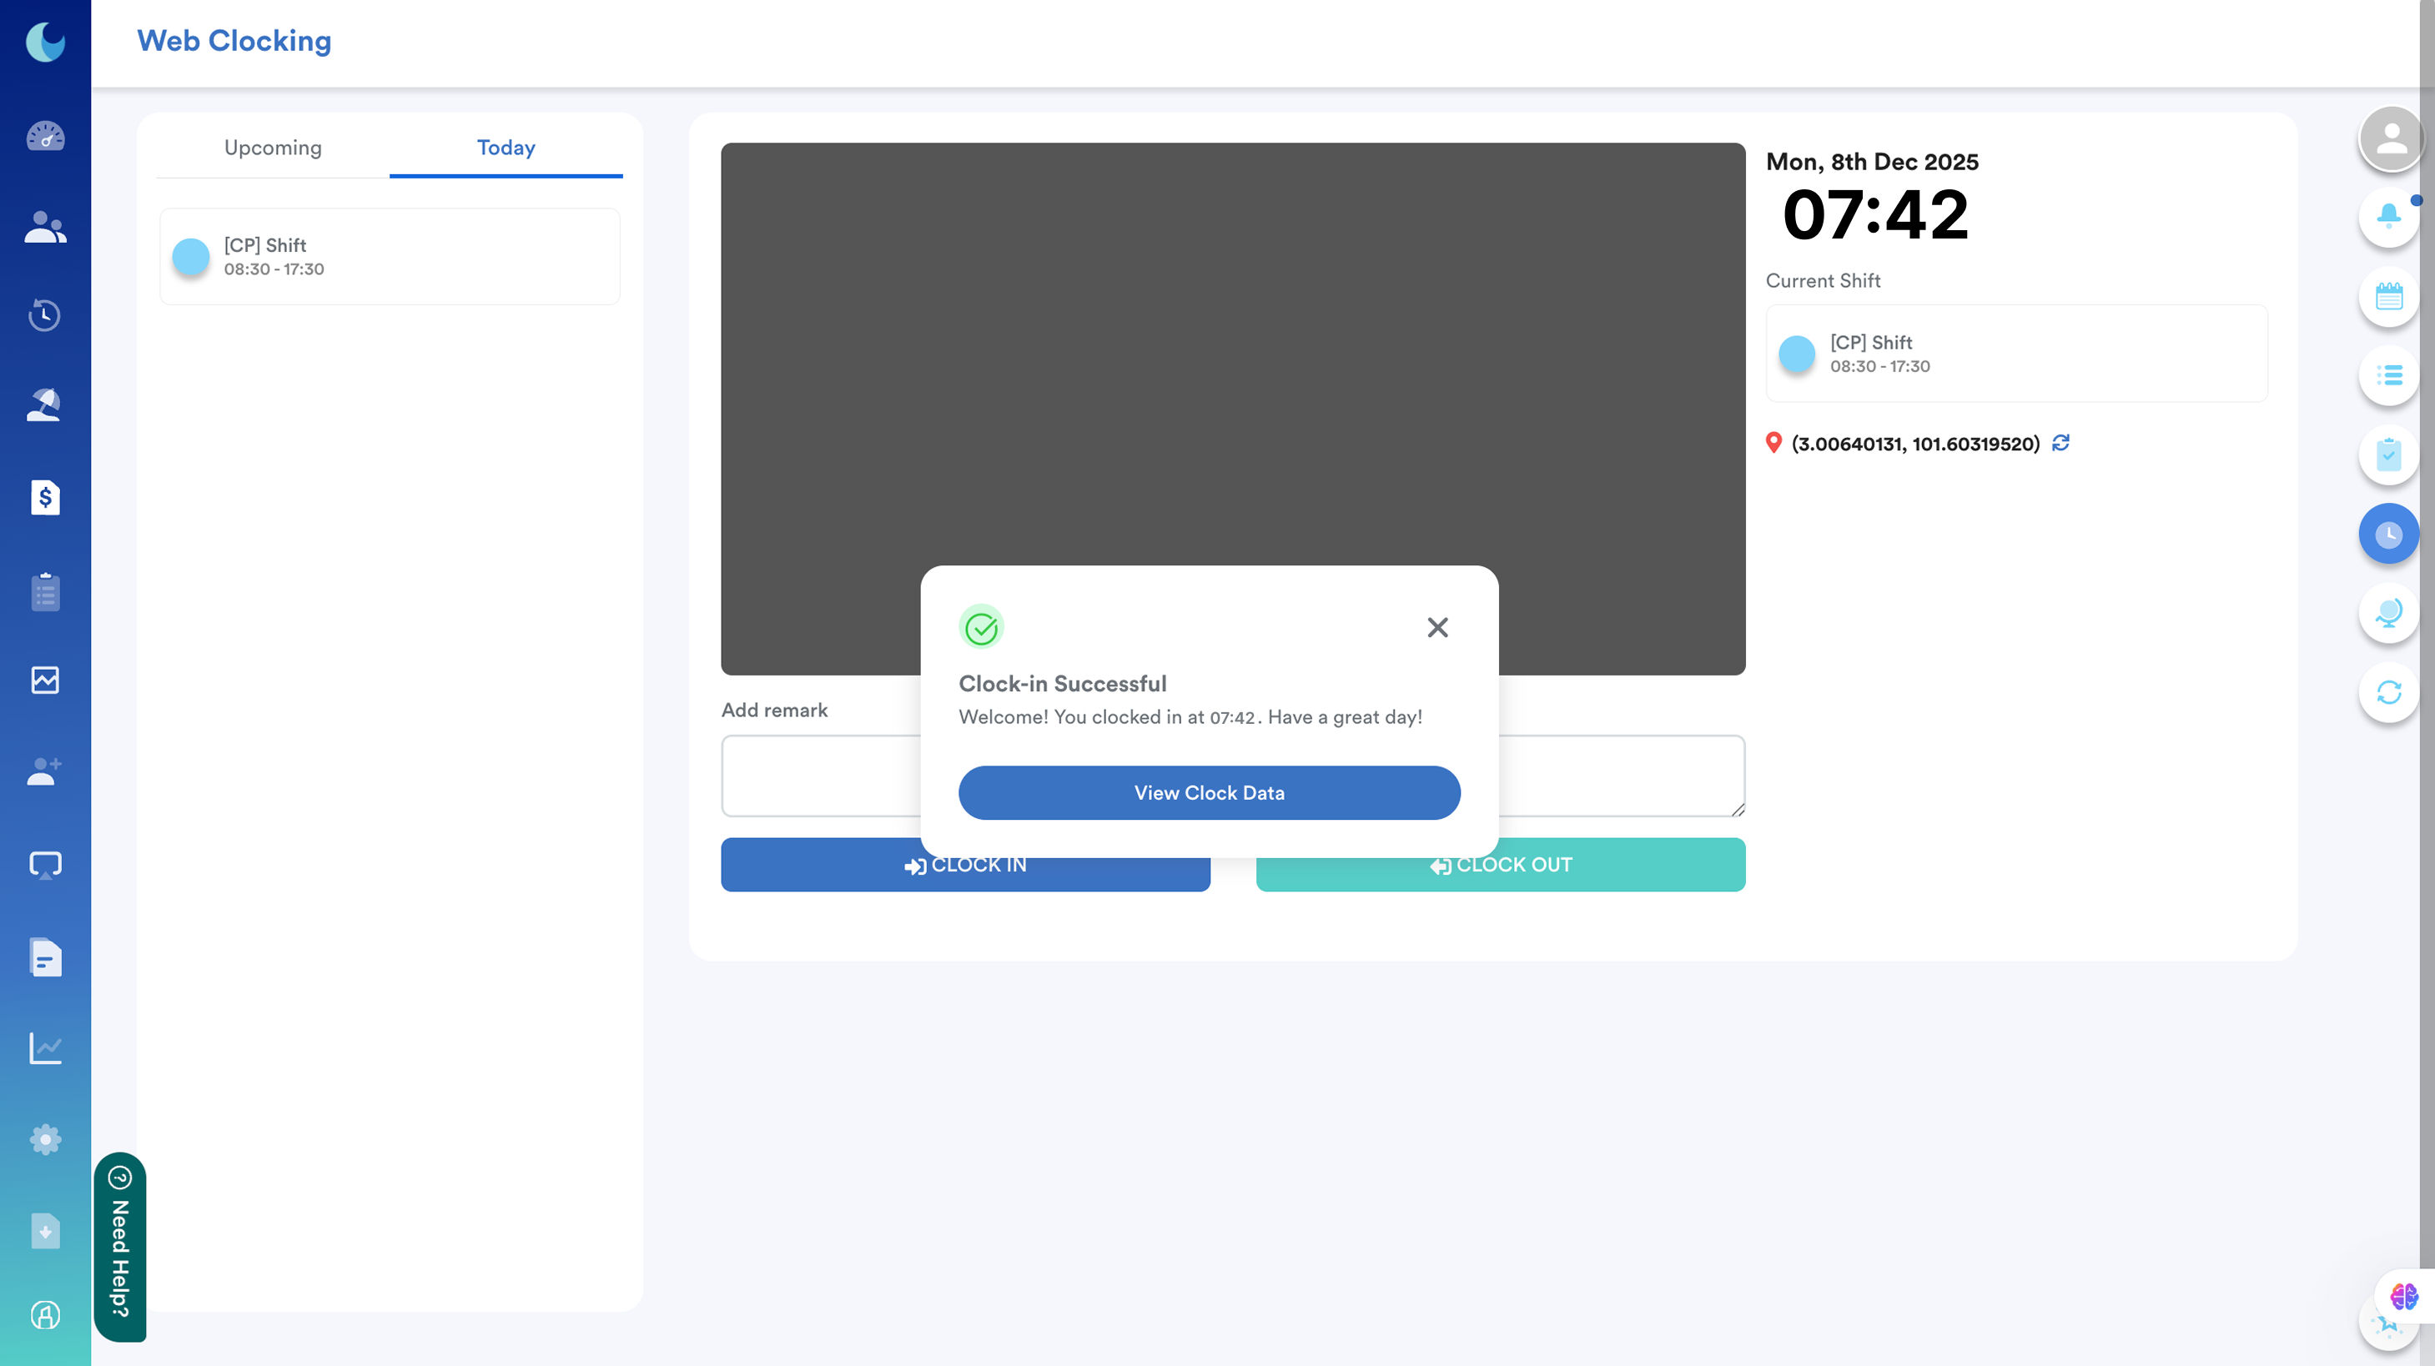Open the line chart reports sidebar icon
Screen dimensions: 2435x1366
[44, 1047]
